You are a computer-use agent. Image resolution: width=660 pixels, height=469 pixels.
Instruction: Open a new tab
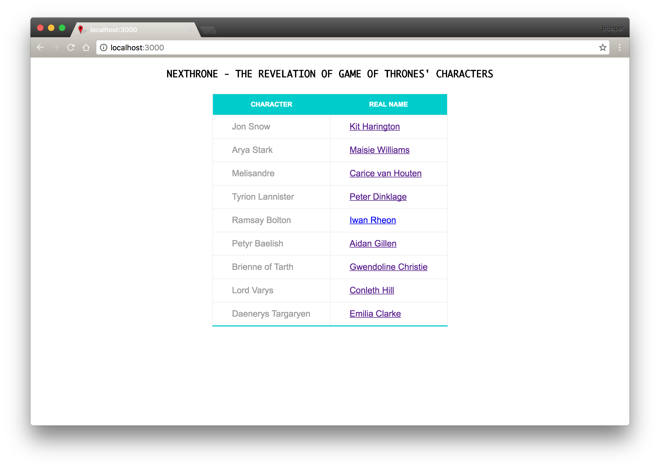(209, 31)
